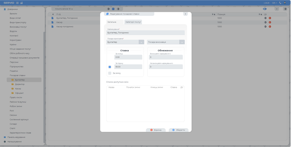The height and width of the screenshot is (147, 291).
Task: Click the Зберегти save button
Action: [179, 130]
